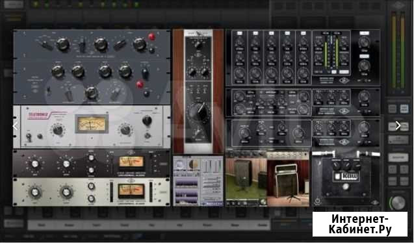This screenshot has height=243, width=414.
Task: Click the meter selector knob on the LA-2A
Action: tap(147, 121)
